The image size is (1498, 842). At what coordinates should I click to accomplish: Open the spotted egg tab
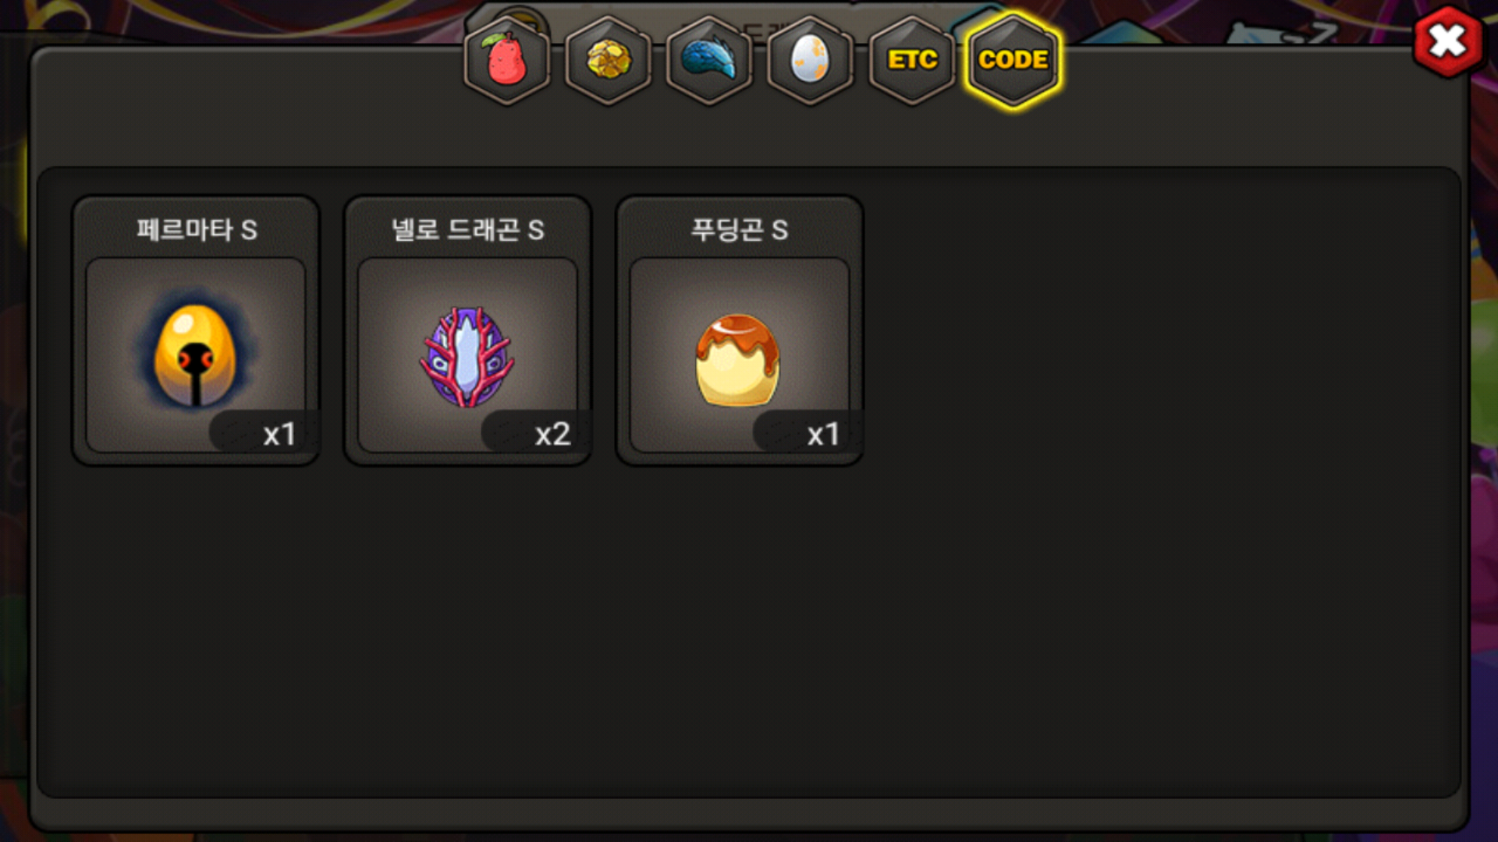coord(810,60)
